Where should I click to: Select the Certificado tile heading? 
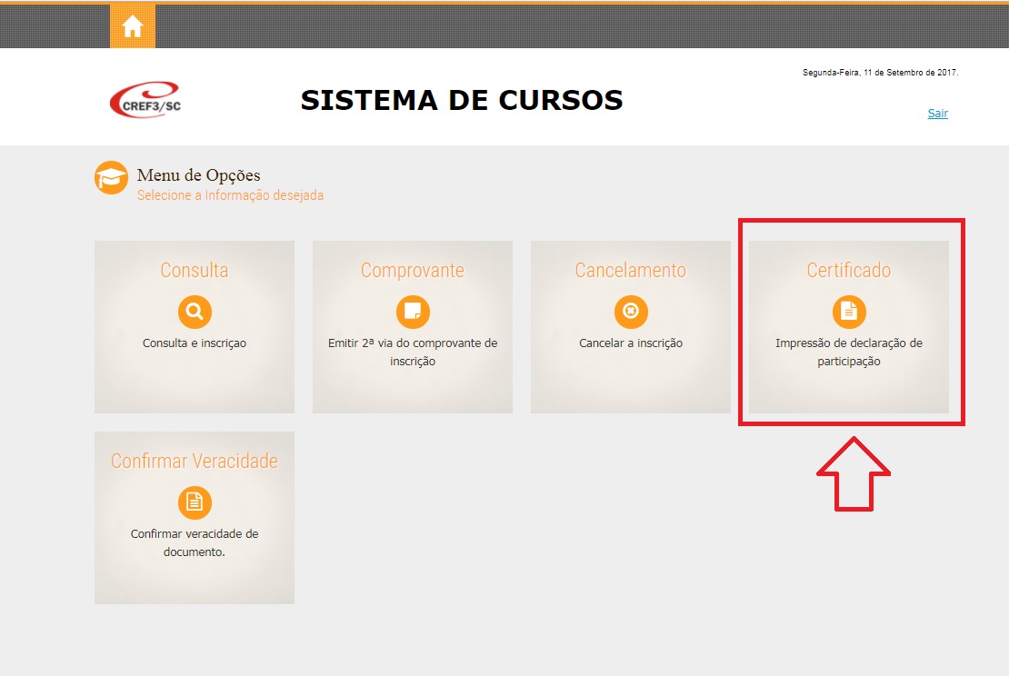849,271
